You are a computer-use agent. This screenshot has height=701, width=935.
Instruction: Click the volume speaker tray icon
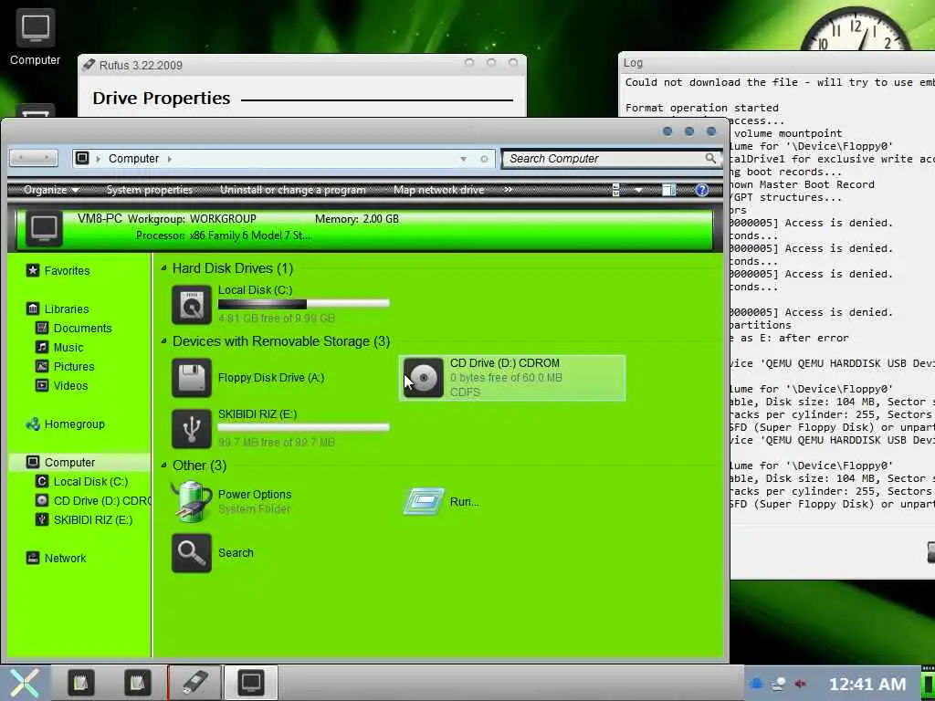click(x=800, y=684)
